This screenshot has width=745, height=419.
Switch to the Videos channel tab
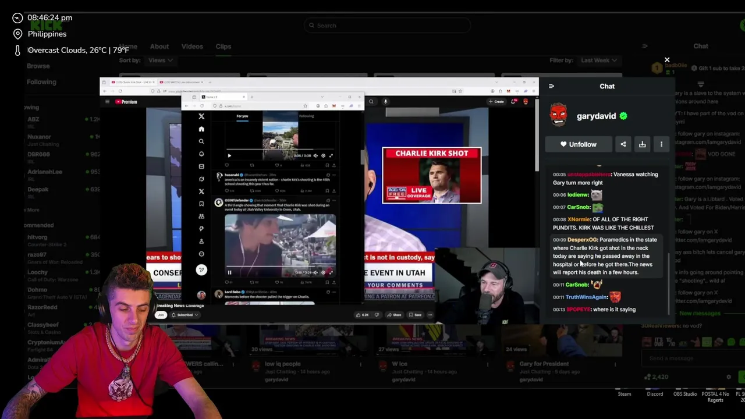point(192,47)
